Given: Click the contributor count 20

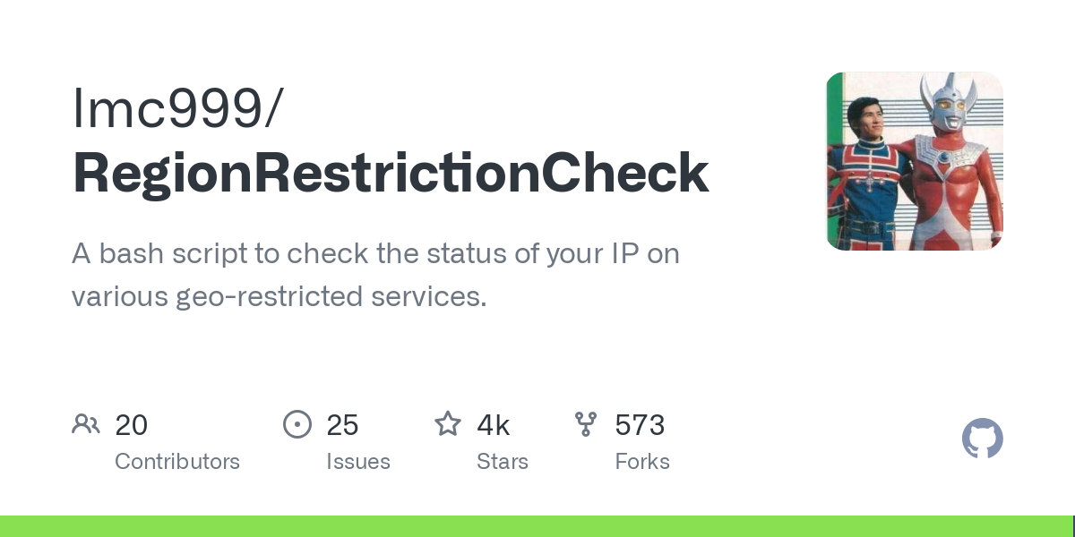Looking at the screenshot, I should [x=131, y=424].
